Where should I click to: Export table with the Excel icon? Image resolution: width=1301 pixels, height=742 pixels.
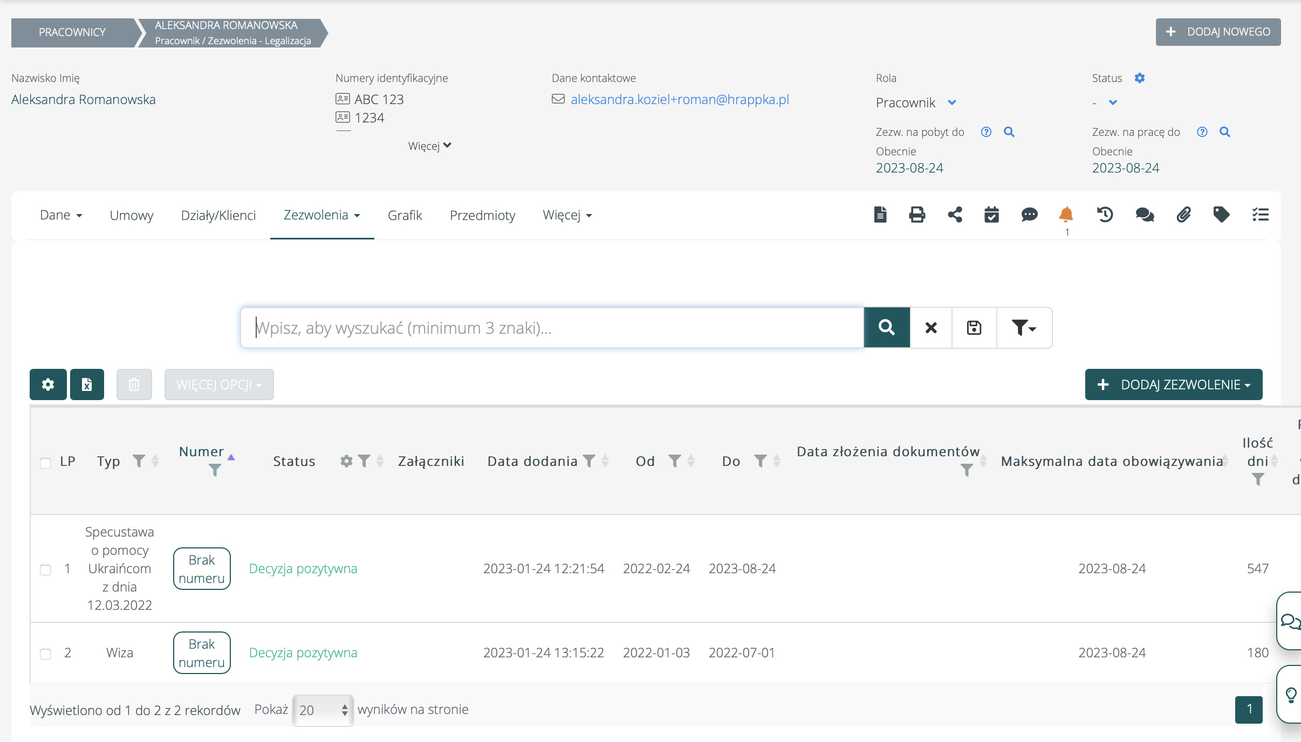coord(87,384)
